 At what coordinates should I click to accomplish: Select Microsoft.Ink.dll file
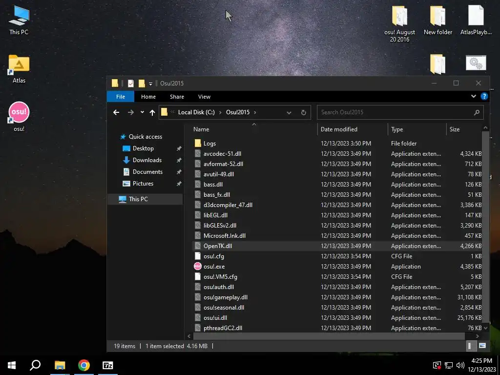[225, 236]
